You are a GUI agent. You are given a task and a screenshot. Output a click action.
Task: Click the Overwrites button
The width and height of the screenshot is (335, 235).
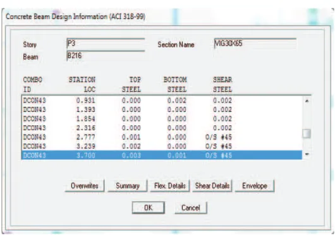[x=85, y=186]
